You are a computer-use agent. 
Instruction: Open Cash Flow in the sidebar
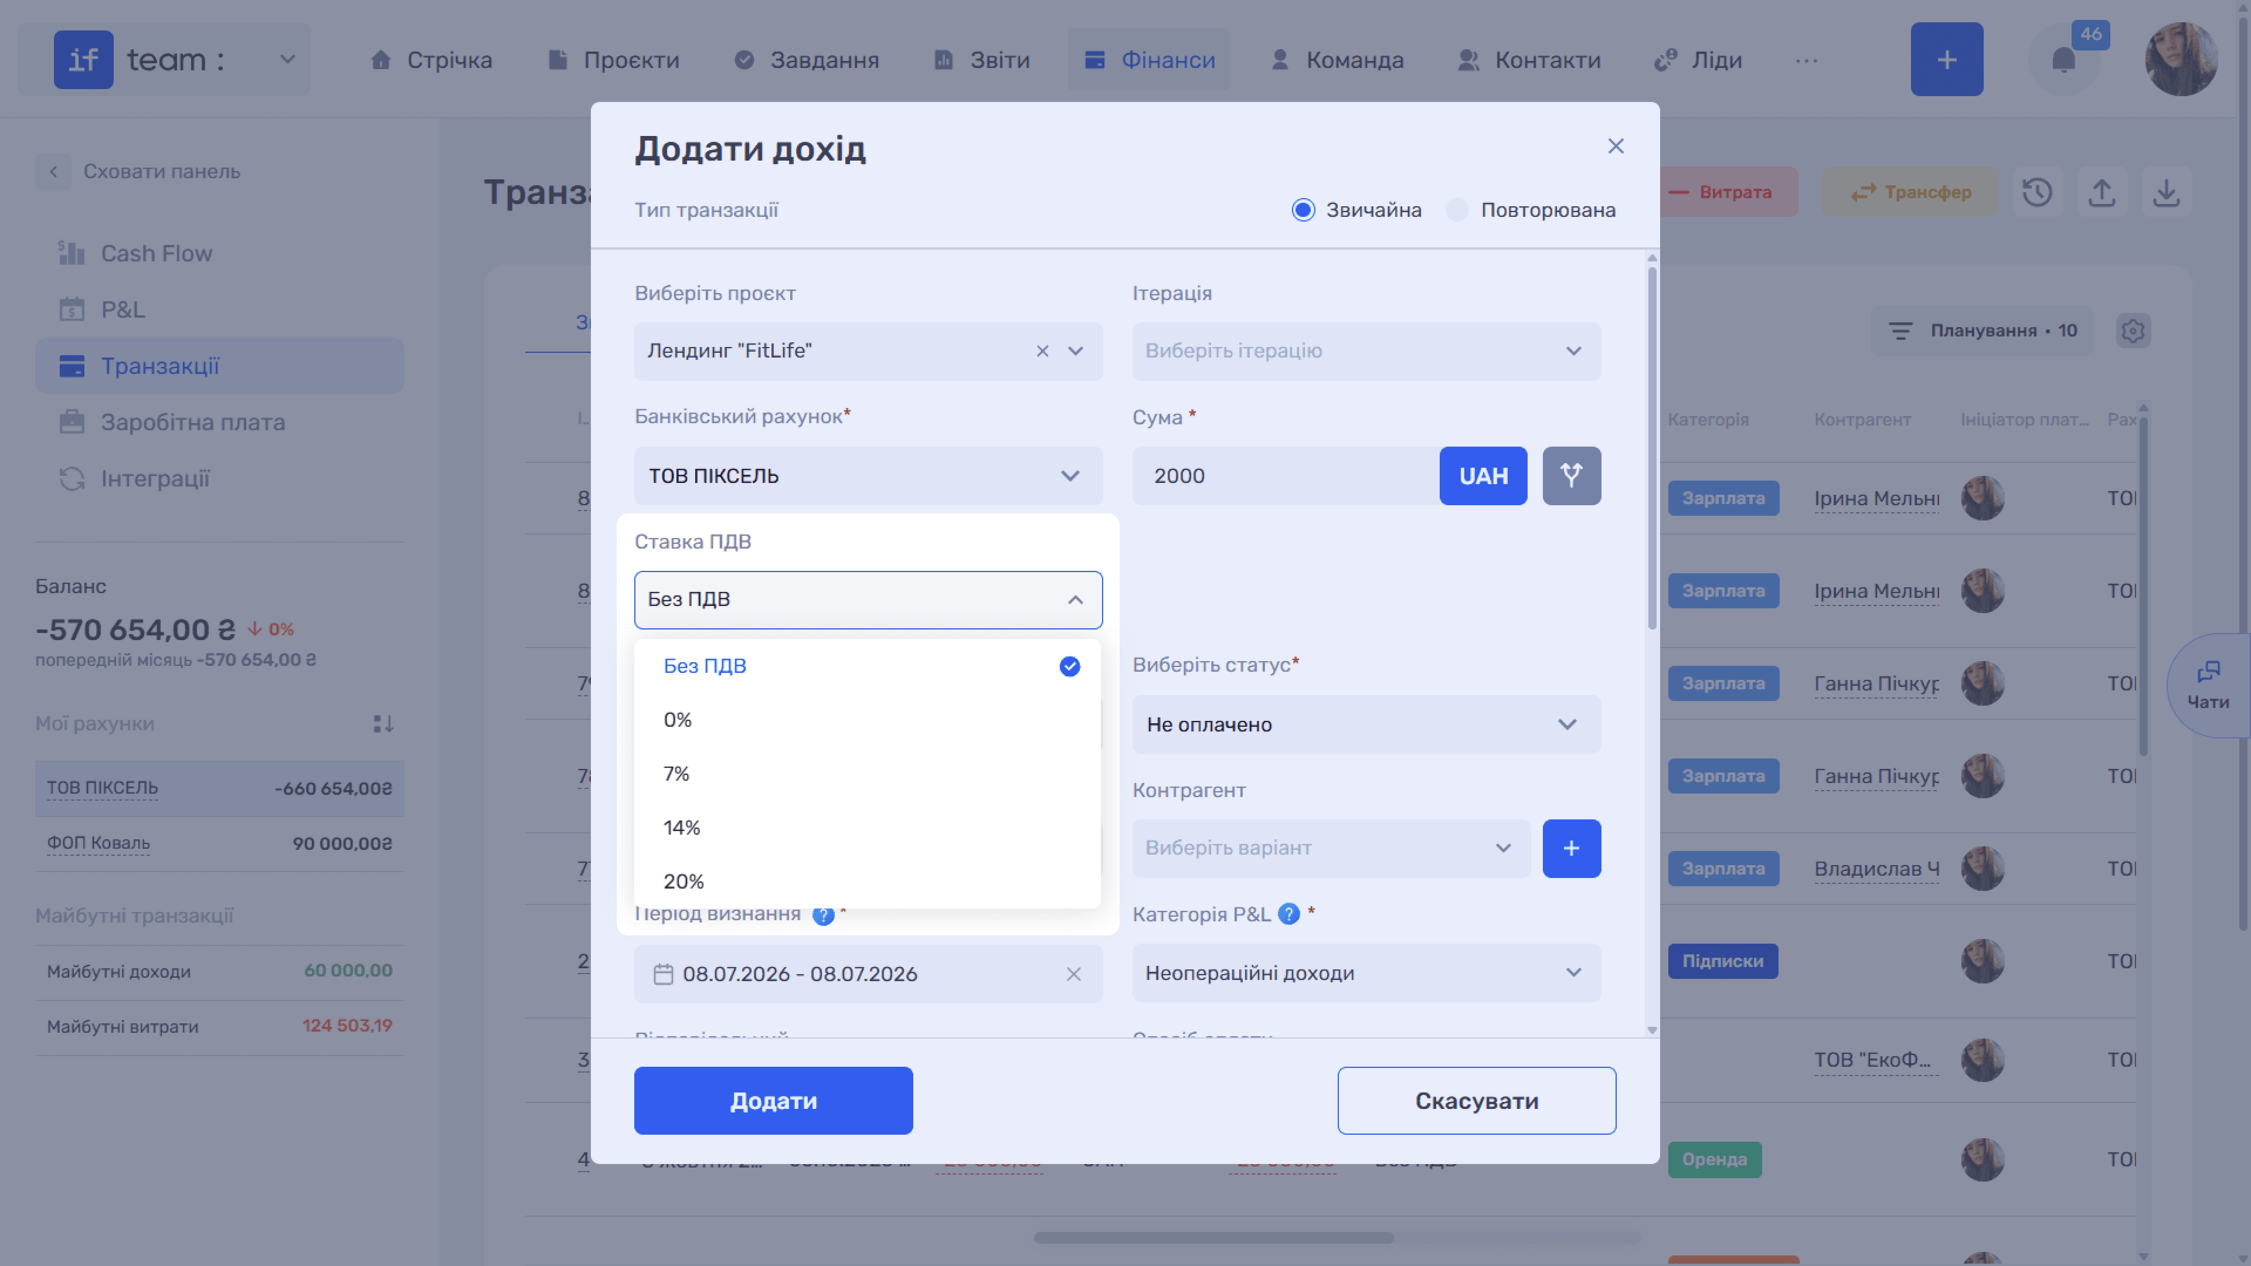(219, 253)
